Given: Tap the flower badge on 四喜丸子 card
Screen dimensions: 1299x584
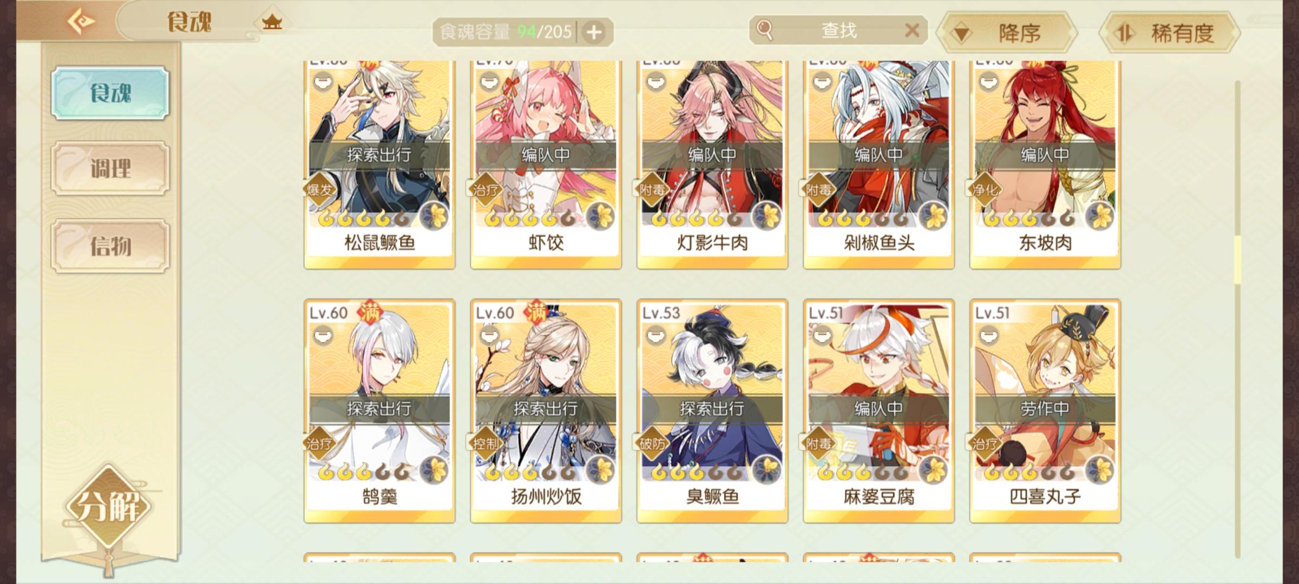Looking at the screenshot, I should [x=1099, y=471].
